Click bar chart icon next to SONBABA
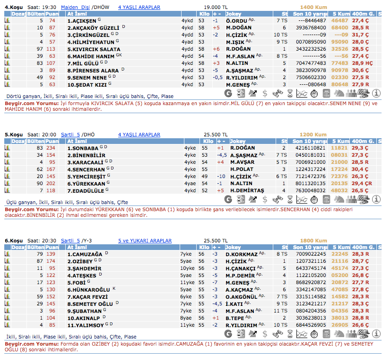The height and width of the screenshot is (357, 391). 8,148
